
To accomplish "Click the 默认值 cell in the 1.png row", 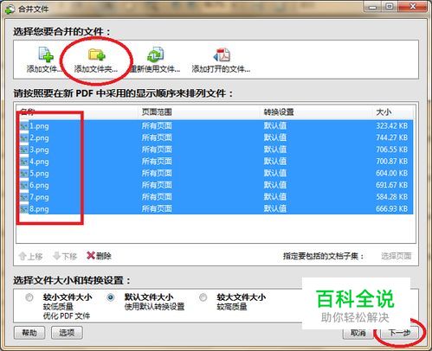I will pyautogui.click(x=275, y=126).
